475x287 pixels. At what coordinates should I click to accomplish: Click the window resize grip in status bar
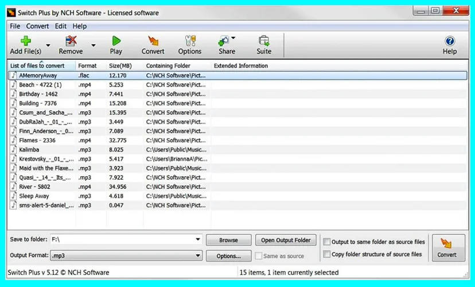(x=466, y=274)
